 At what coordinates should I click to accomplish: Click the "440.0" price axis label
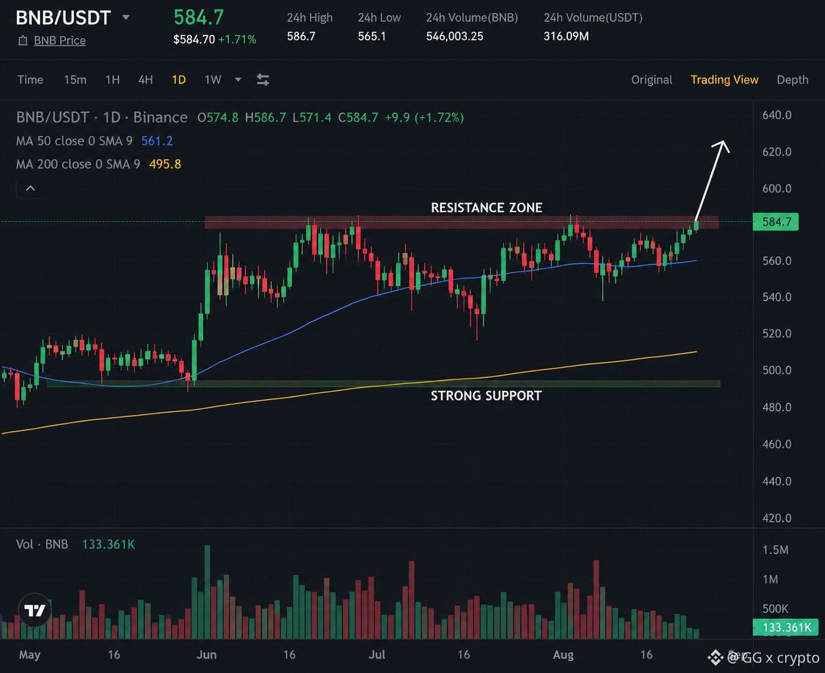[777, 481]
